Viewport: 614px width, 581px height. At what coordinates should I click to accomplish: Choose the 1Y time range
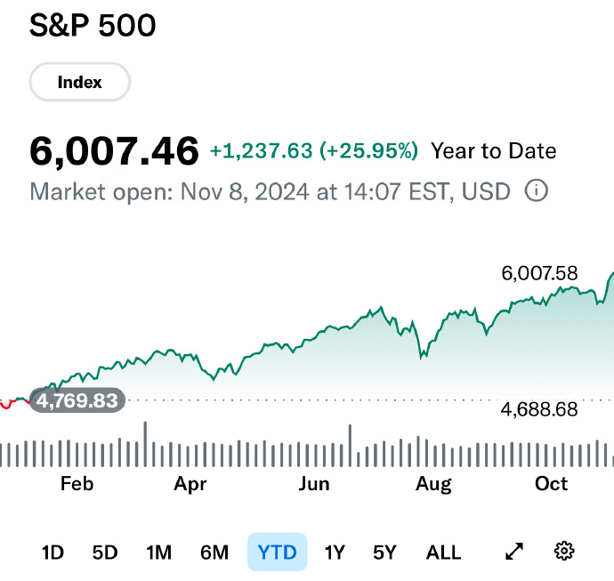point(334,553)
